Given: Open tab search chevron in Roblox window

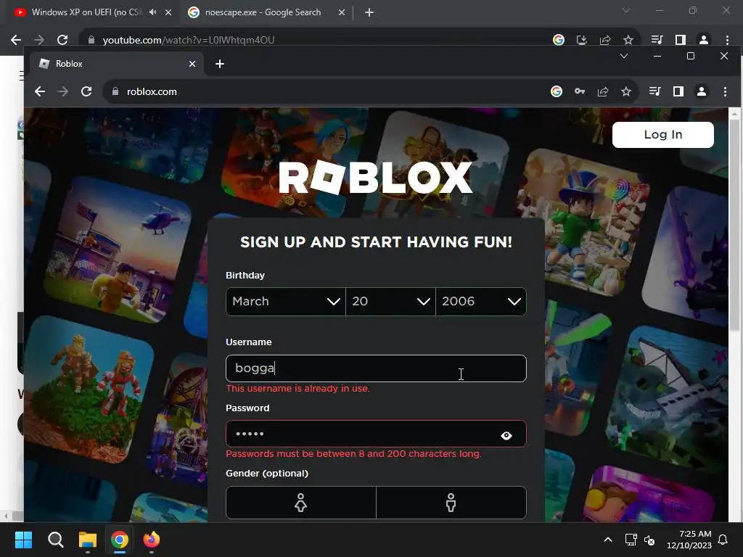Looking at the screenshot, I should coord(624,56).
